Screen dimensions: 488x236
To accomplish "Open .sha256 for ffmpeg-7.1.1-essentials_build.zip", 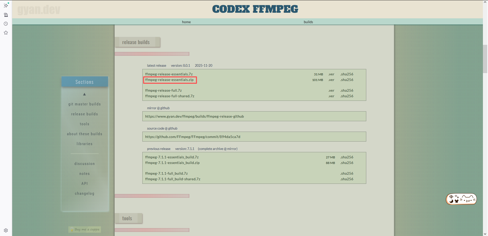I will [x=347, y=163].
